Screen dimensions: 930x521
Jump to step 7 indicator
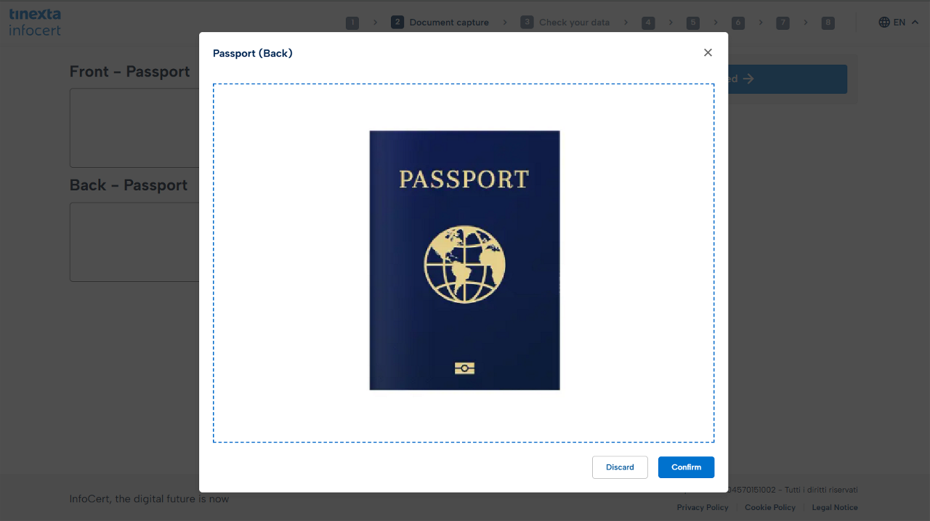click(783, 23)
